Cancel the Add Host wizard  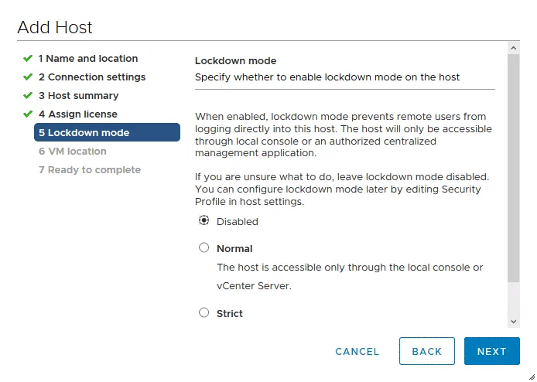coord(357,351)
